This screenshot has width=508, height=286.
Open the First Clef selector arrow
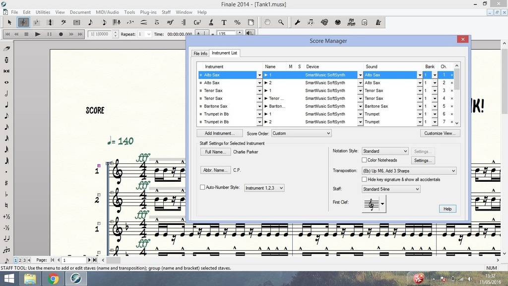pos(382,204)
